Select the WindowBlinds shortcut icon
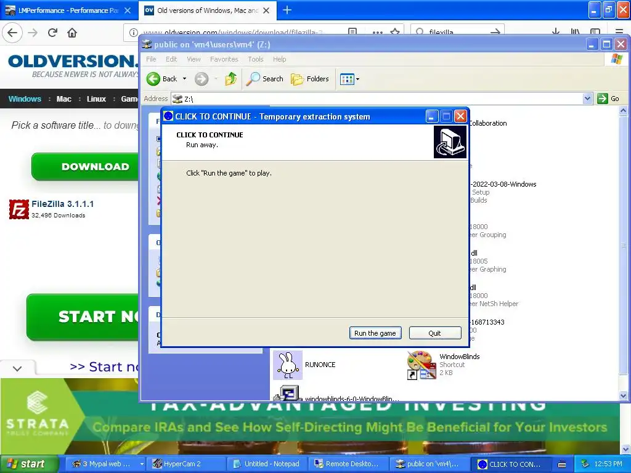 tap(421, 365)
